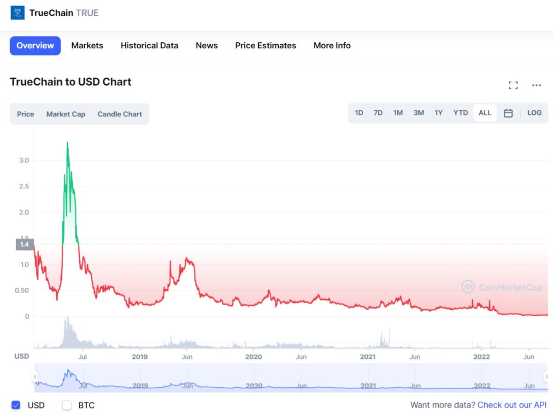Set chart range to YTD
553x413 pixels.
[460, 113]
